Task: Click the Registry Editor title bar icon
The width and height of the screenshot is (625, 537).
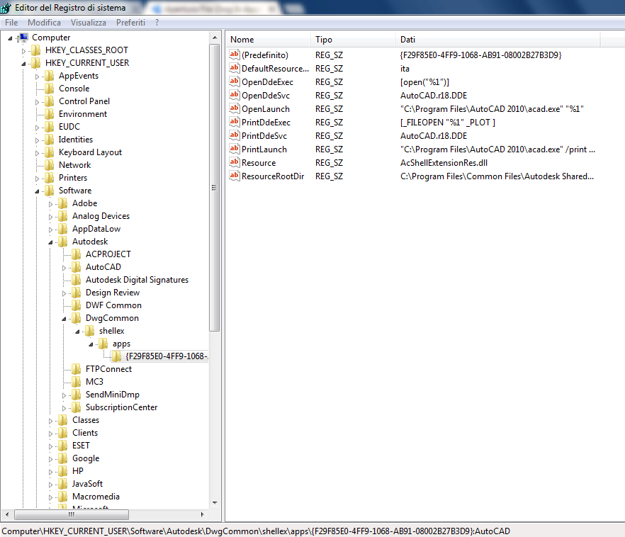Action: click(6, 8)
